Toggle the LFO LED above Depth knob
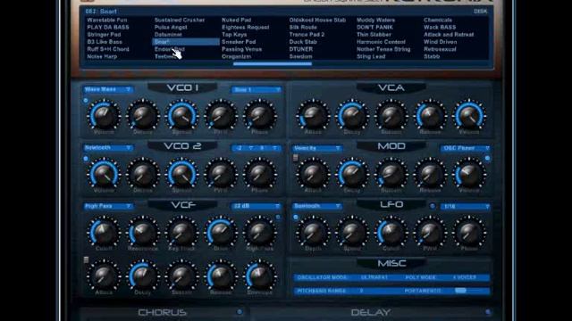The width and height of the screenshot is (572, 321). 296,218
